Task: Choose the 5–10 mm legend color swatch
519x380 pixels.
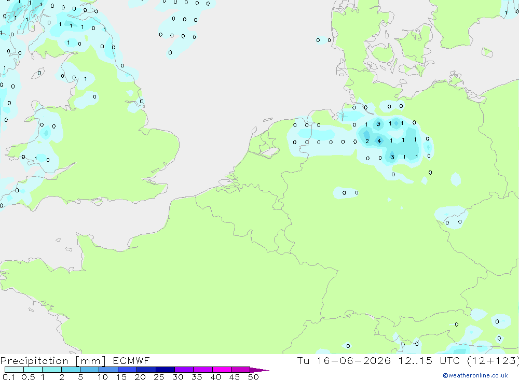Action: point(90,370)
